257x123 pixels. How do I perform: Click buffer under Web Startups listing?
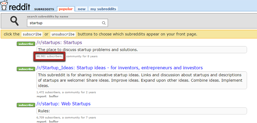tap(54, 121)
